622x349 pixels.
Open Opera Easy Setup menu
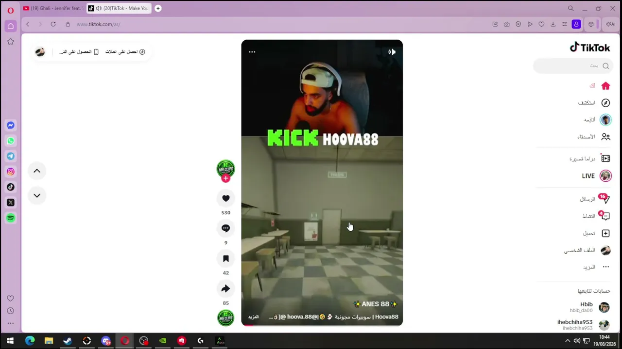[565, 24]
